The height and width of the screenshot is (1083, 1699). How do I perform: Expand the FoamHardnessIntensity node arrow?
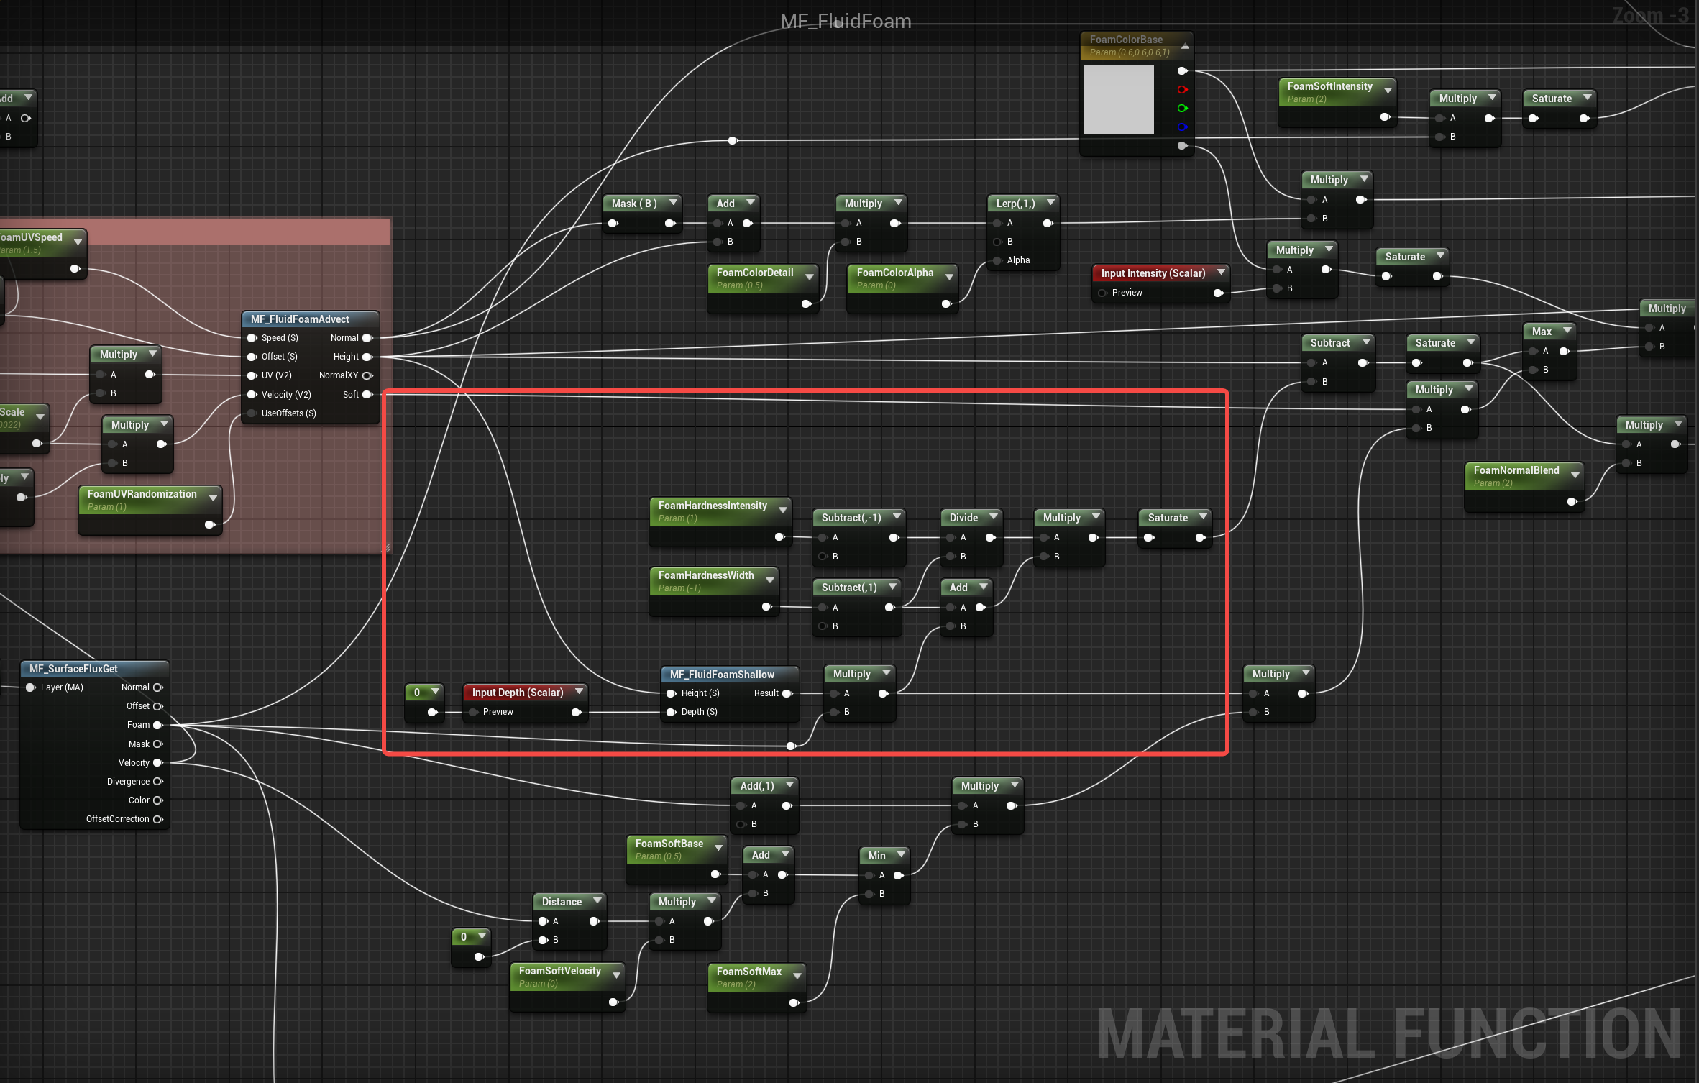tap(783, 510)
